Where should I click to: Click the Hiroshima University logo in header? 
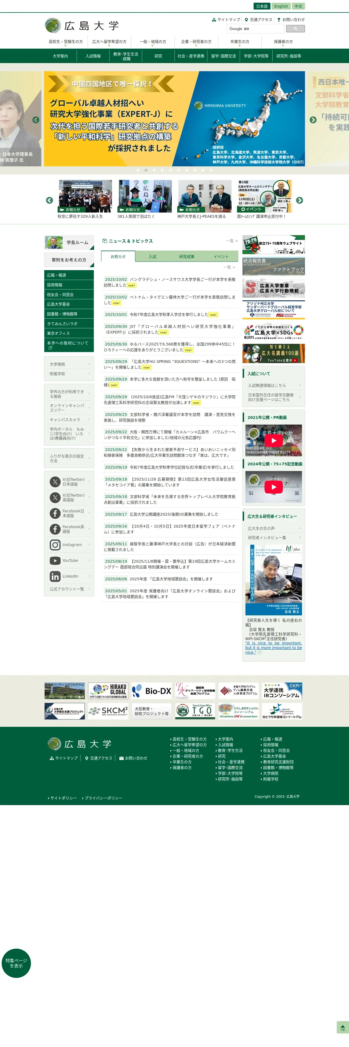(x=82, y=26)
